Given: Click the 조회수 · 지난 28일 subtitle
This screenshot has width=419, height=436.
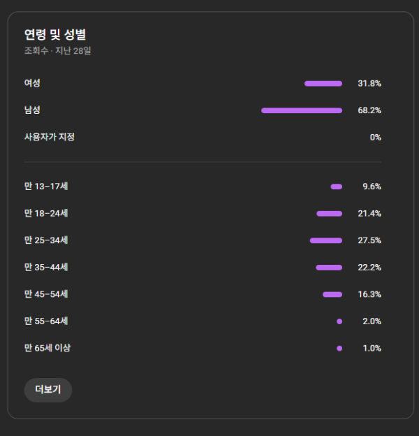Looking at the screenshot, I should coord(58,51).
